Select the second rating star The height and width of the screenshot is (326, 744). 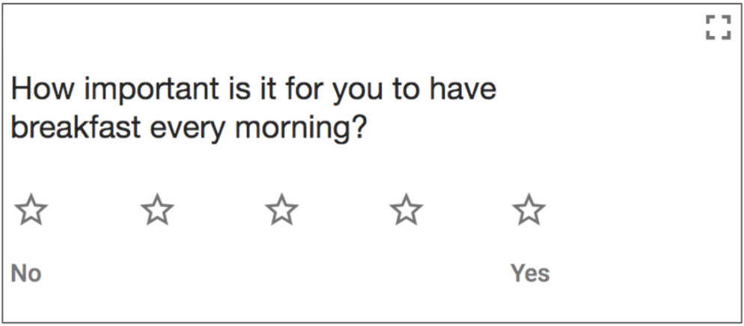tap(157, 209)
